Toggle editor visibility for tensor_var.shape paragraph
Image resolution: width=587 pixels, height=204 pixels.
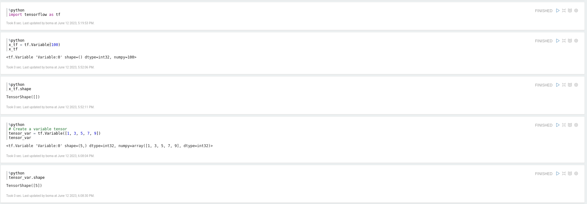click(x=564, y=174)
